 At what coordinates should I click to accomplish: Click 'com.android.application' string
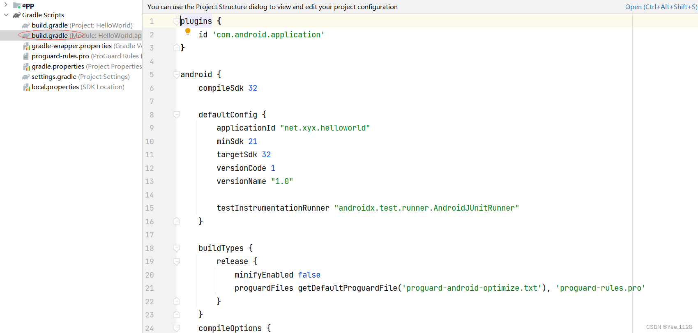click(268, 35)
